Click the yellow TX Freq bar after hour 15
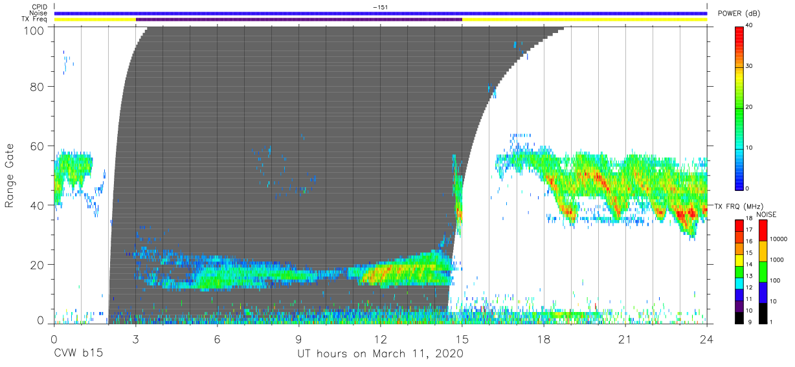The image size is (795, 367). pyautogui.click(x=585, y=19)
